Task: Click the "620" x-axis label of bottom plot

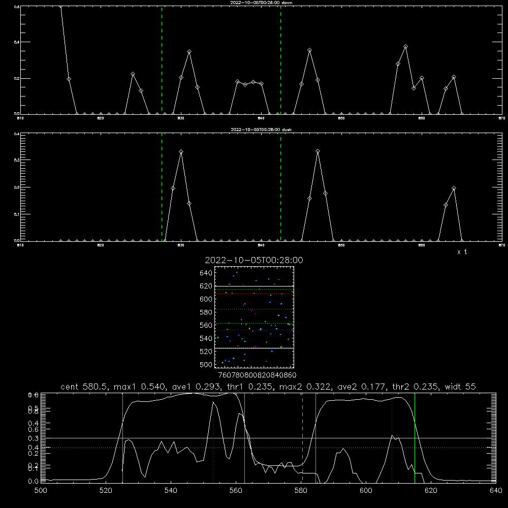Action: click(431, 491)
